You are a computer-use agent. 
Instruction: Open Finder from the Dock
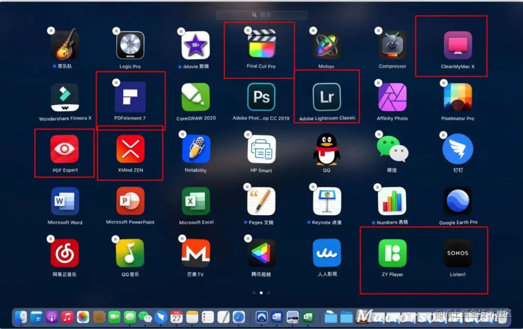21,317
